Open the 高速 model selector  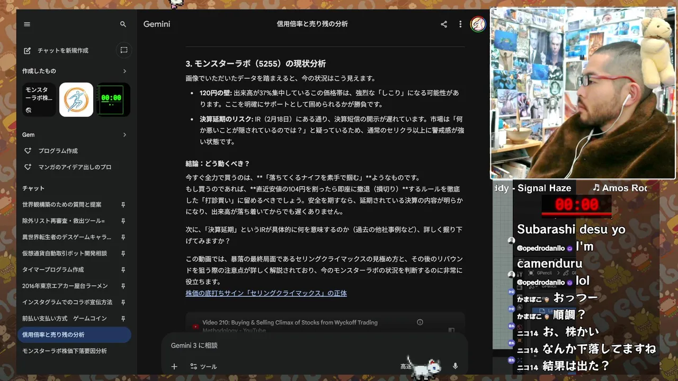(x=407, y=366)
